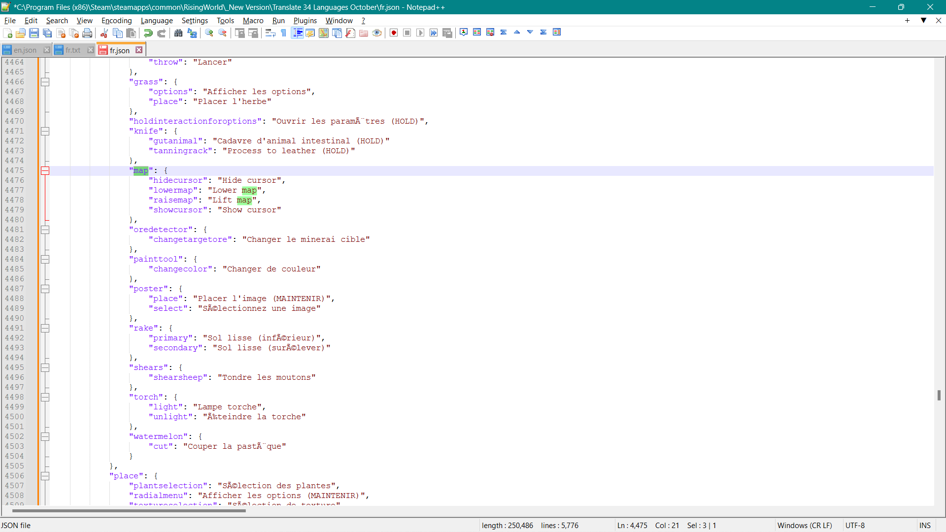Open the Document Map icon
This screenshot has width=946, height=532.
324,33
